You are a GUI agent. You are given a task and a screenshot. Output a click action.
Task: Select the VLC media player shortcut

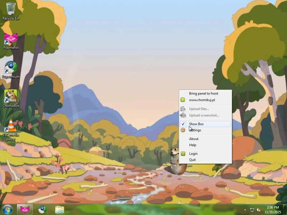point(11,130)
